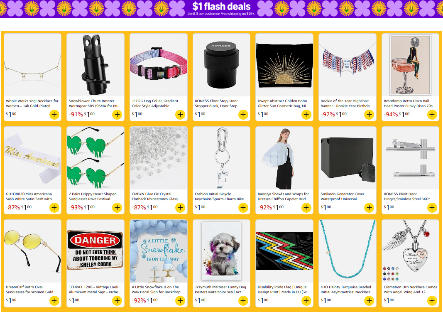Screen dimensions: 443x312
Task: Add Smikodo Generator Cover to cart
Action: 369,208
